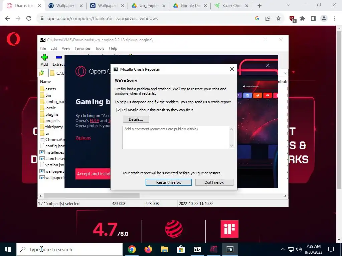Select the projects folder in 7-Zip
This screenshot has height=256, width=342.
pos(52,121)
